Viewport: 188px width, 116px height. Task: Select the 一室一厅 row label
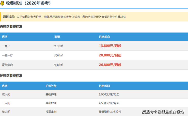7,55
